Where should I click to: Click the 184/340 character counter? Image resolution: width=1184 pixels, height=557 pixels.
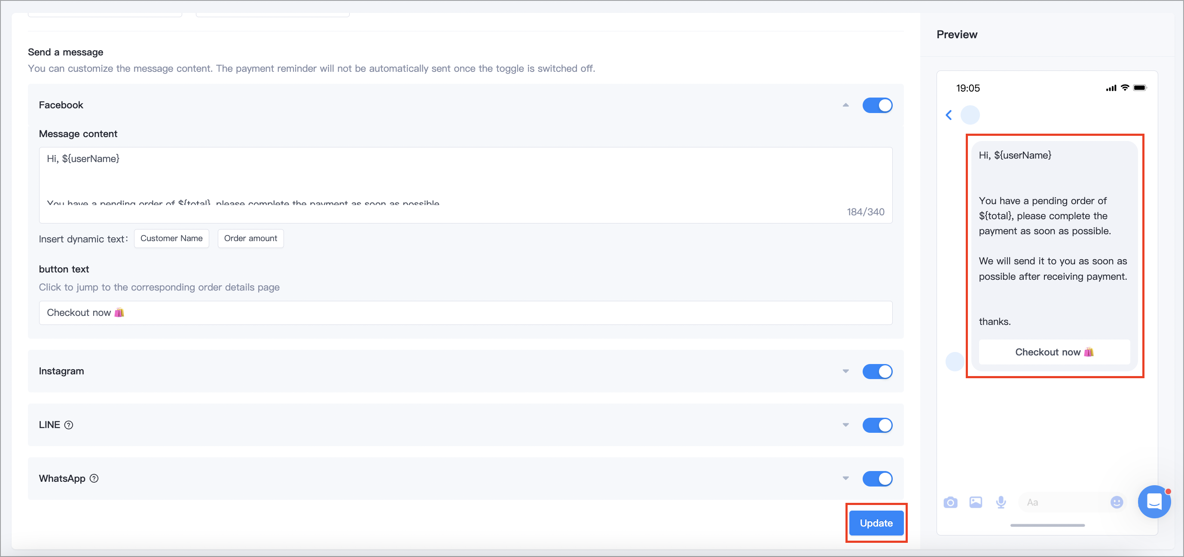866,211
